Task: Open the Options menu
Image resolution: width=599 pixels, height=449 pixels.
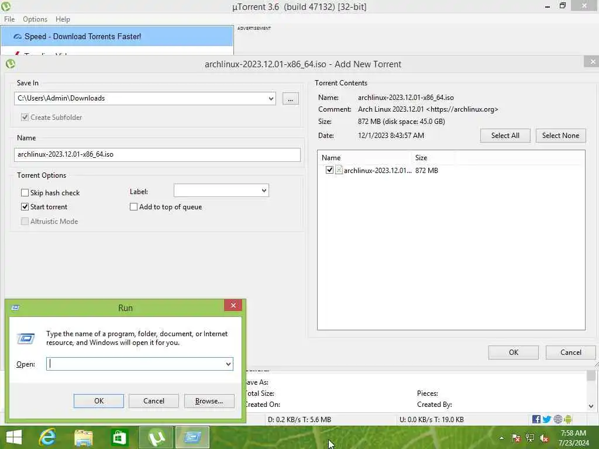Action: pyautogui.click(x=35, y=19)
